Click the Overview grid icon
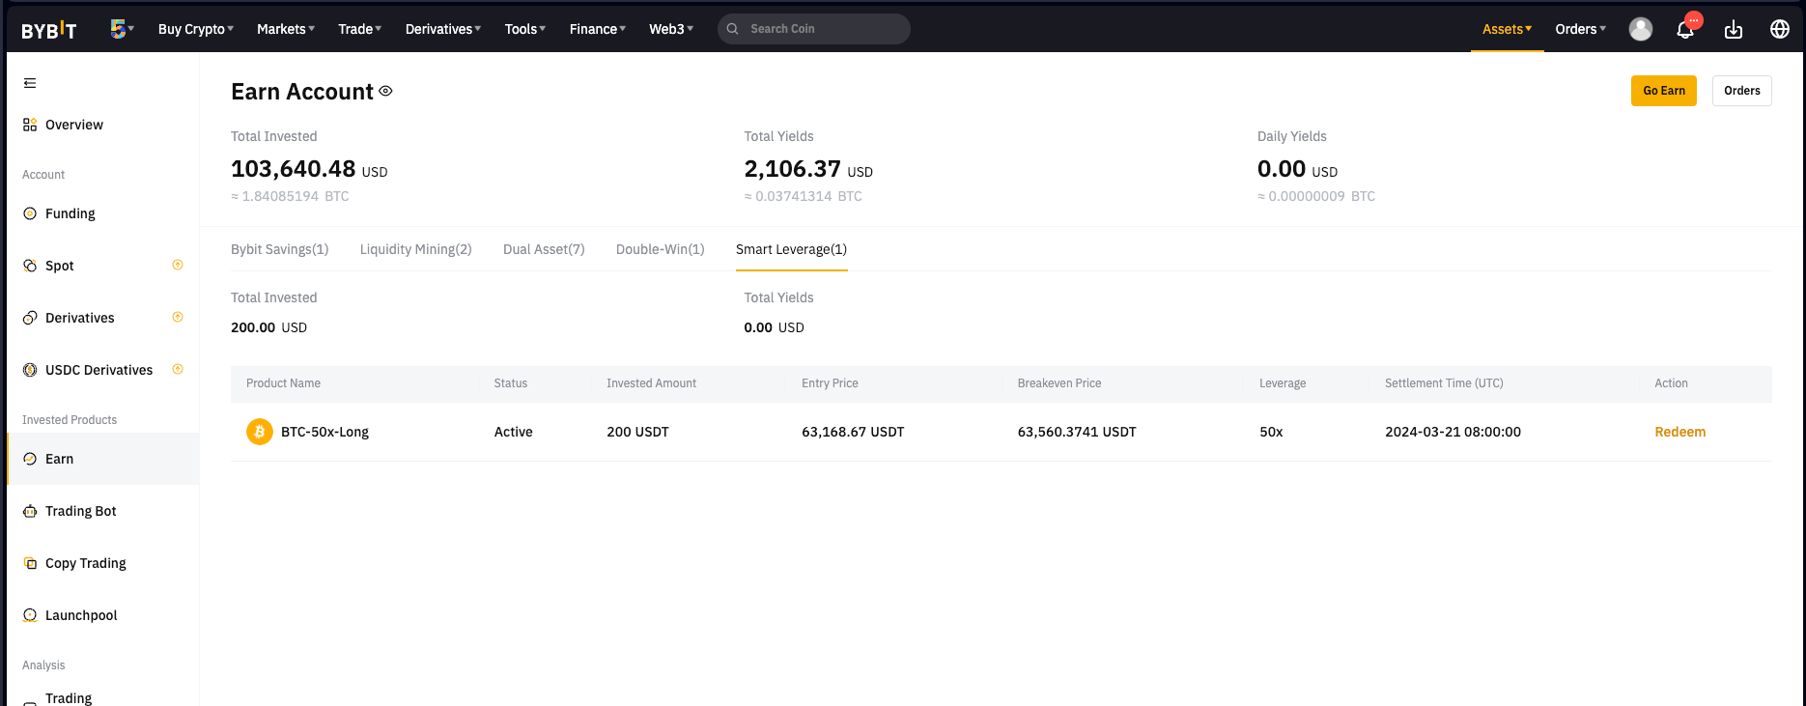Viewport: 1806px width, 706px height. (30, 125)
